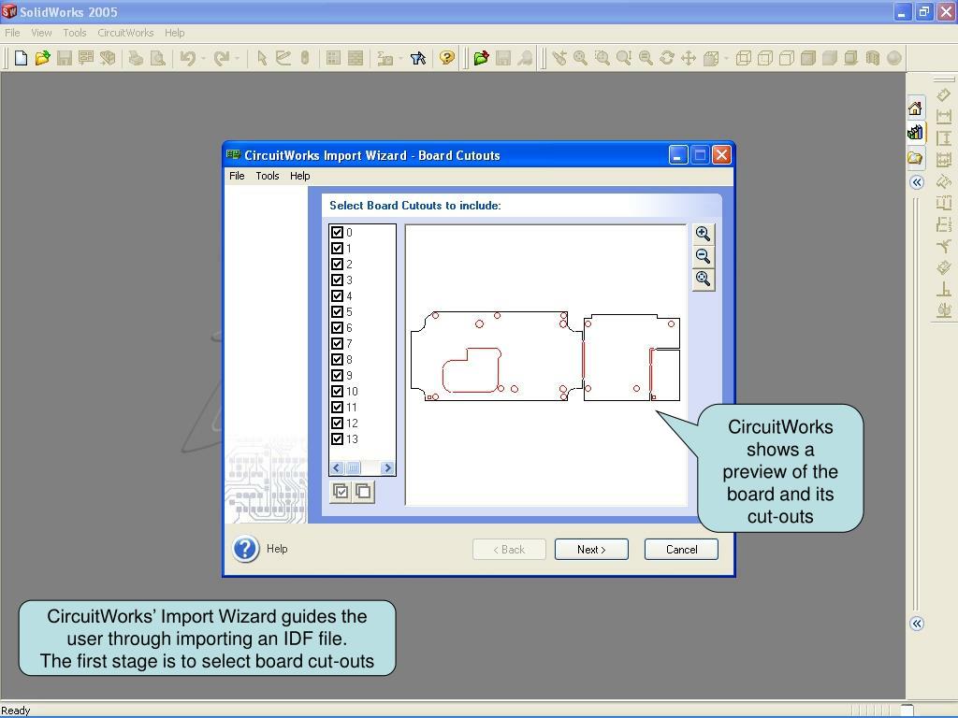Uncheck board cutout 13
This screenshot has height=718, width=958.
(337, 438)
